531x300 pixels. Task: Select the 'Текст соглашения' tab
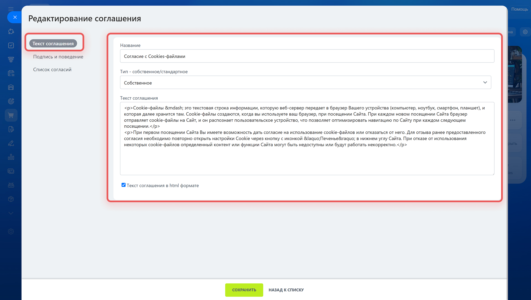(x=53, y=44)
